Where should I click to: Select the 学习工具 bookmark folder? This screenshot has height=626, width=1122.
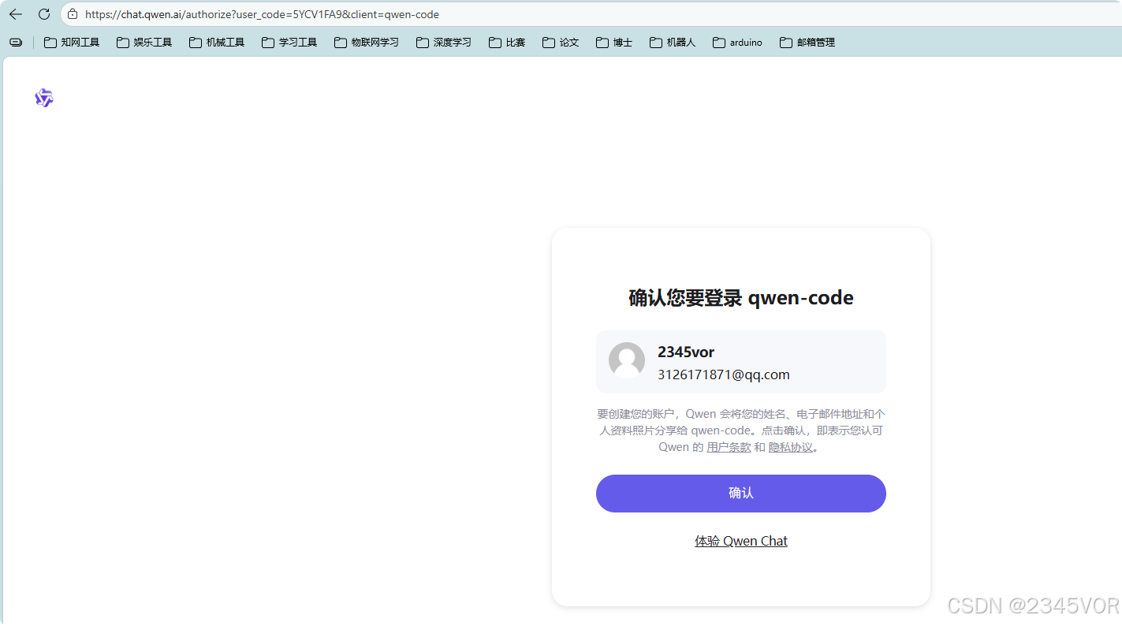(267, 42)
